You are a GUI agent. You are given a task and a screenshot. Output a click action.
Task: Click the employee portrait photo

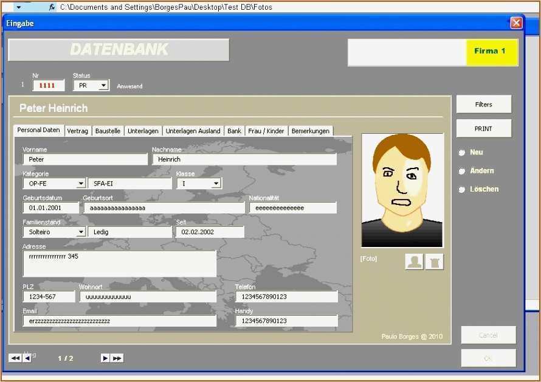(x=402, y=190)
